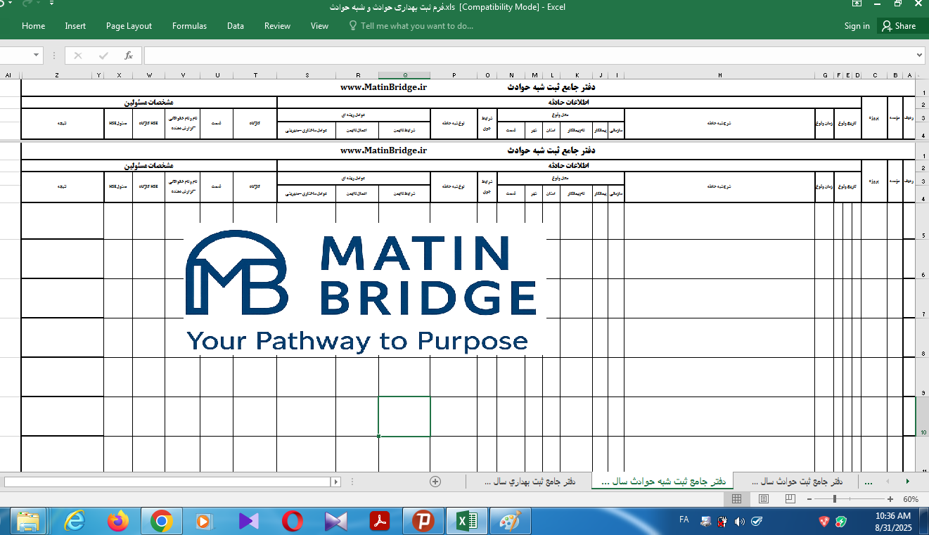
Task: Click the Share button
Action: 899,26
